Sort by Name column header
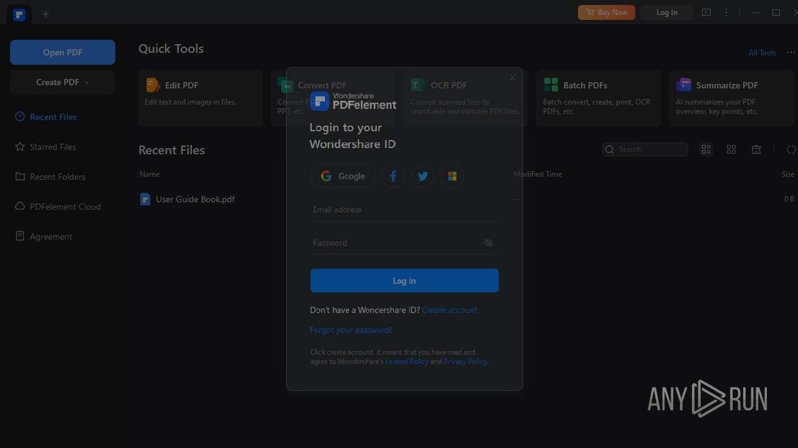This screenshot has width=798, height=448. 150,174
